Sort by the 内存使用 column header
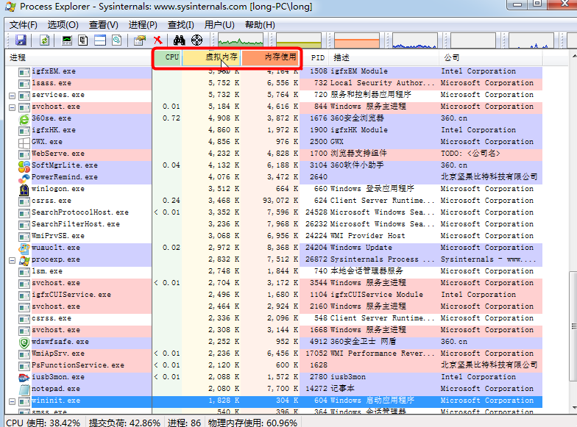This screenshot has height=427, width=577. [270, 57]
